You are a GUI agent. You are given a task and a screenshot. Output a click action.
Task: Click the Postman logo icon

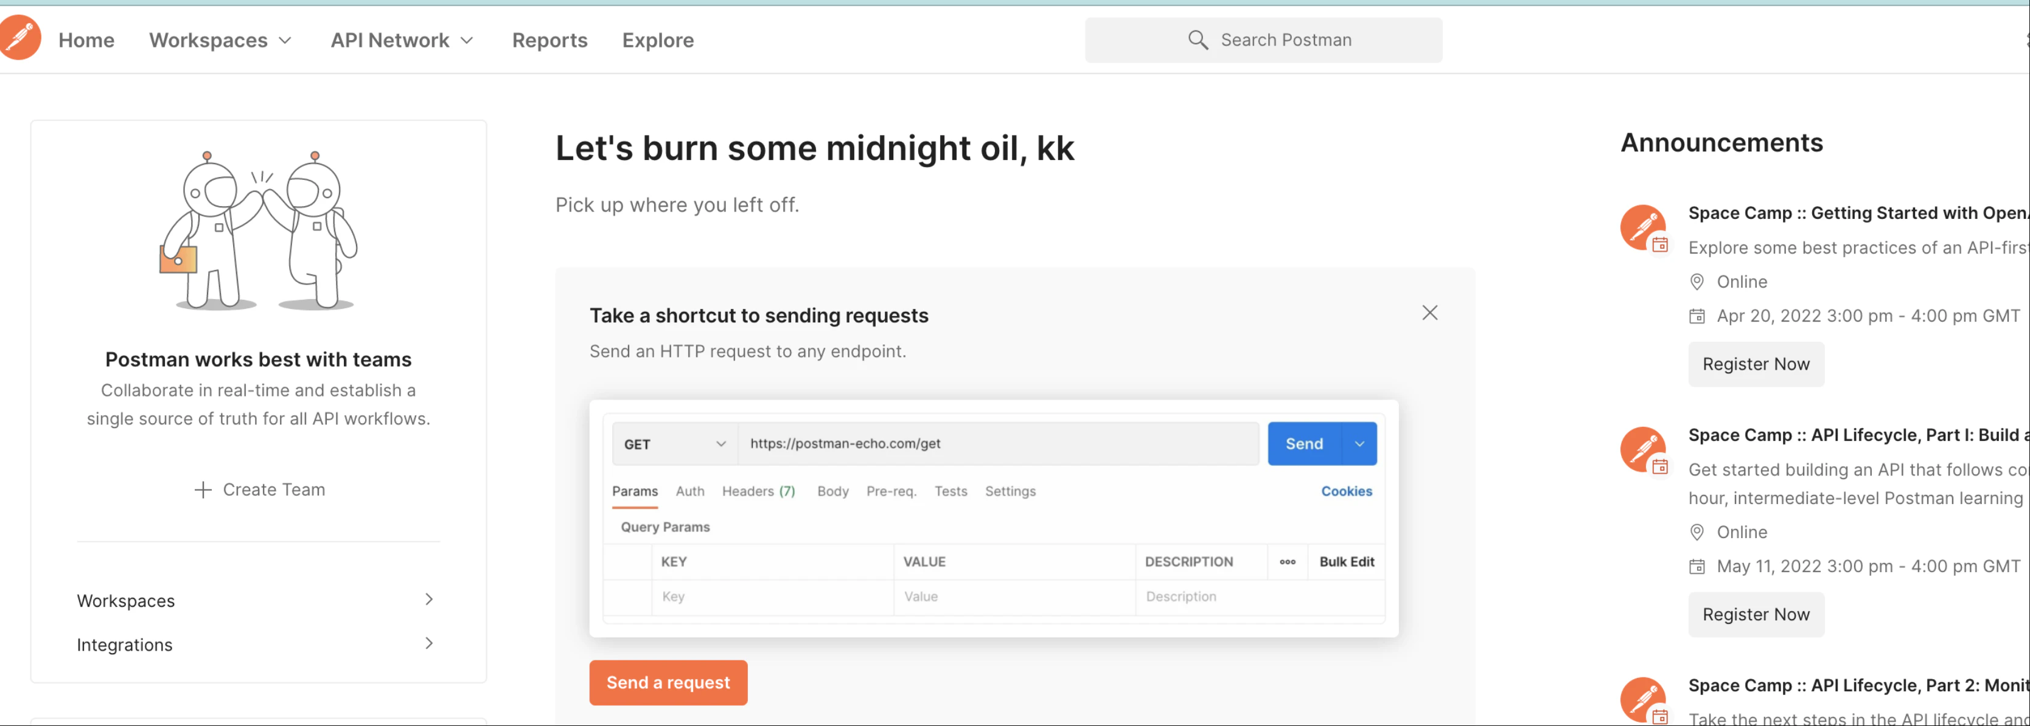[x=19, y=37]
